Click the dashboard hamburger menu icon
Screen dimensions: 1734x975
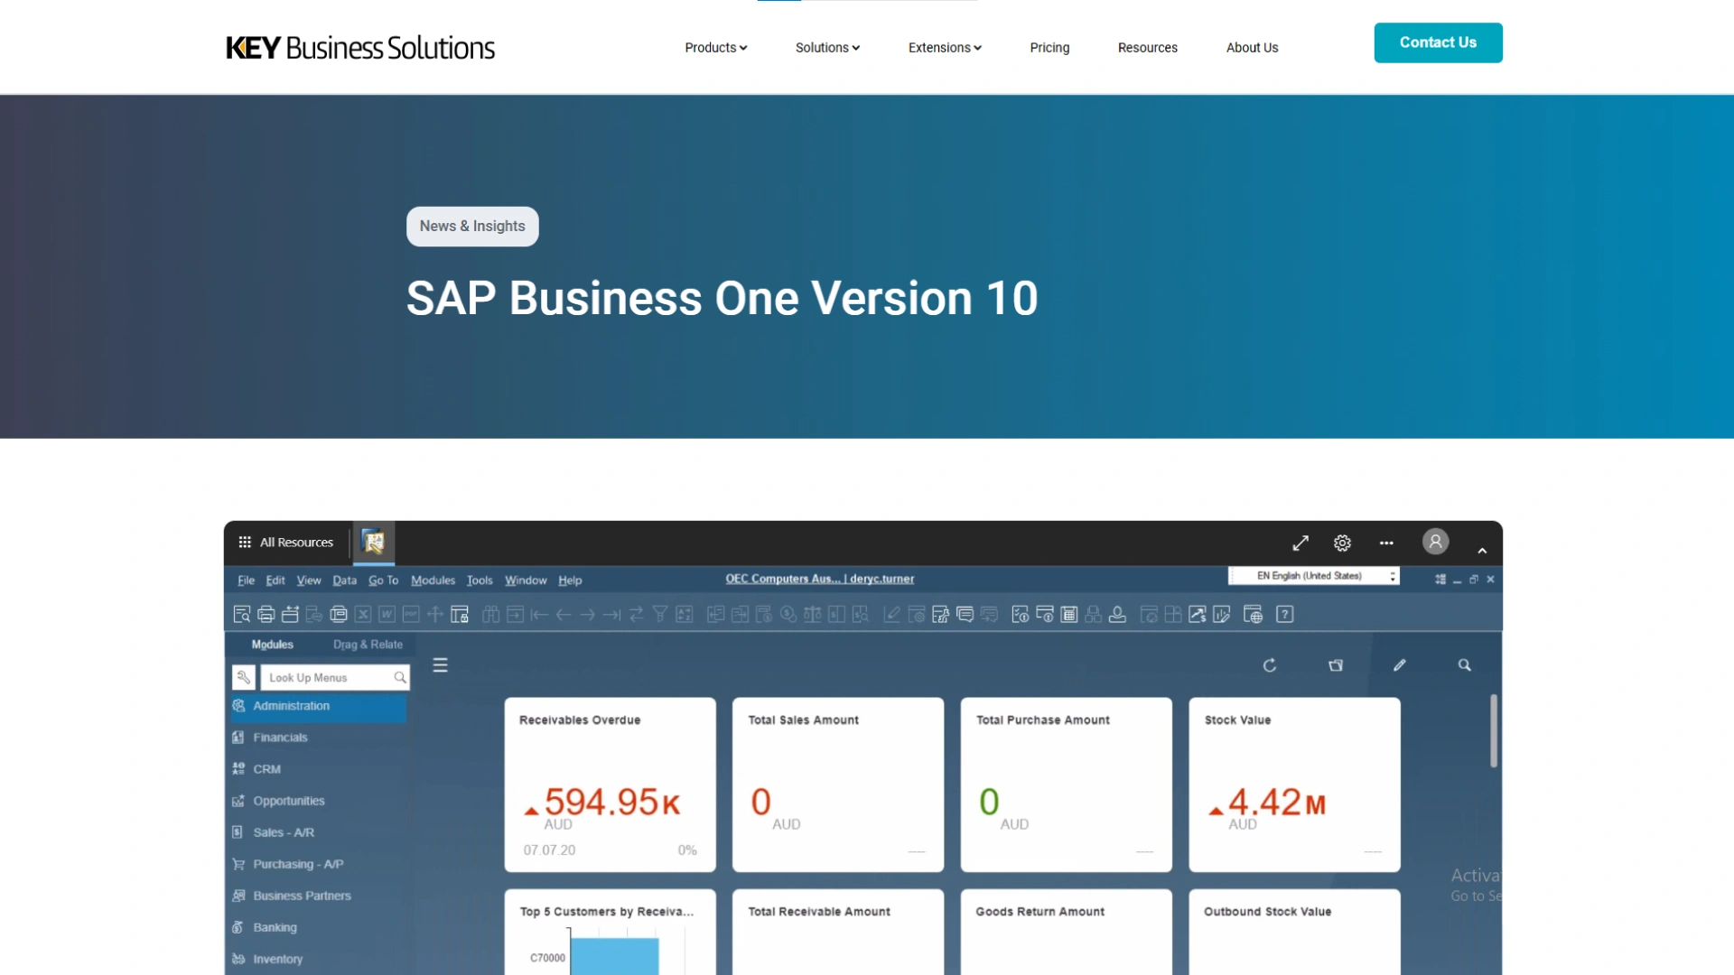point(440,665)
